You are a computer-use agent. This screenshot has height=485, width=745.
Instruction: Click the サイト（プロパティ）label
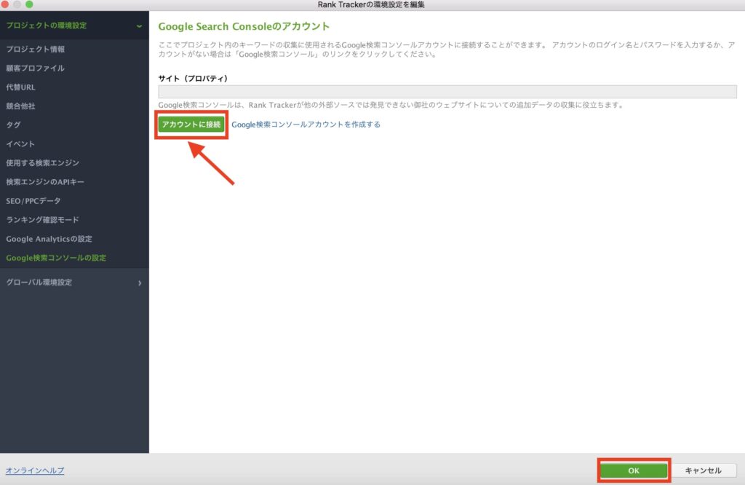(x=193, y=79)
